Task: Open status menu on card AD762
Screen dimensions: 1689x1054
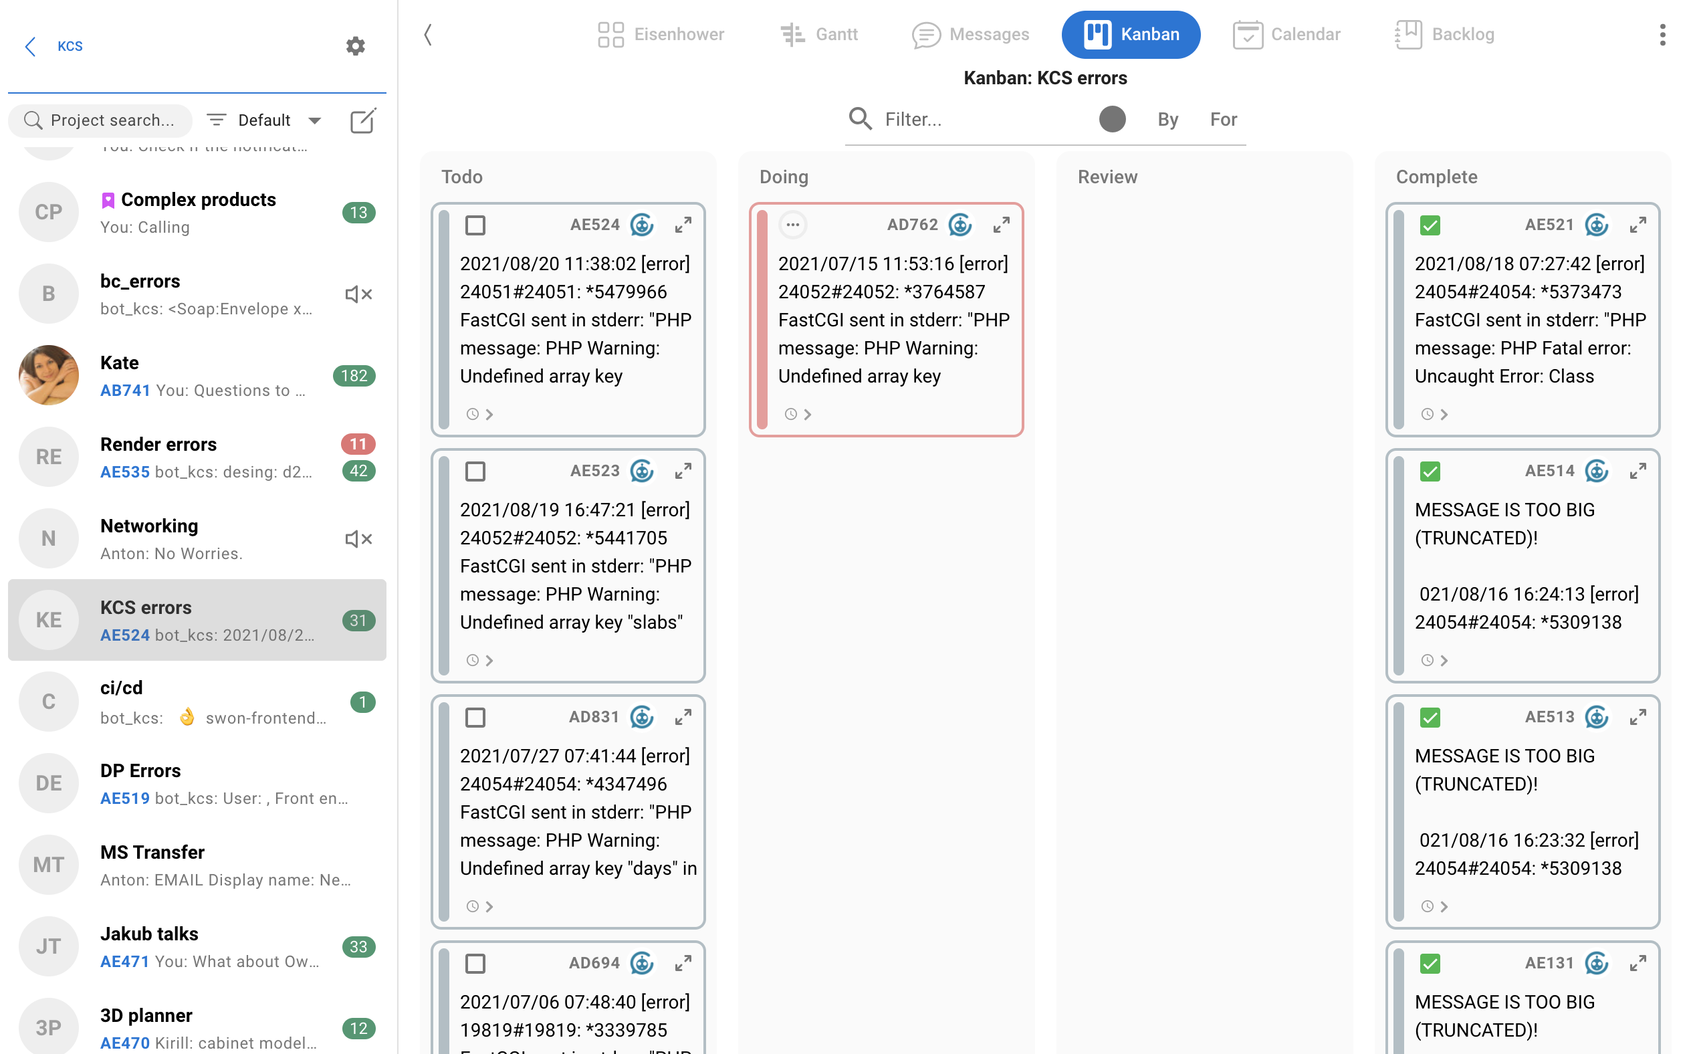Action: 793,225
